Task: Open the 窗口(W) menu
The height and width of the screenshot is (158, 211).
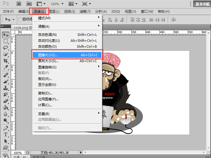Action: click(x=147, y=12)
